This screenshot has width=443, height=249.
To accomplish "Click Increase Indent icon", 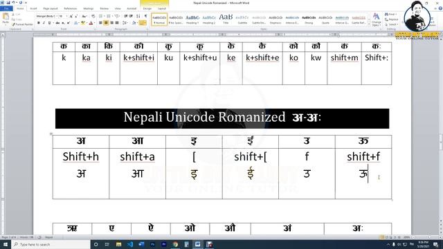I will coord(131,16).
